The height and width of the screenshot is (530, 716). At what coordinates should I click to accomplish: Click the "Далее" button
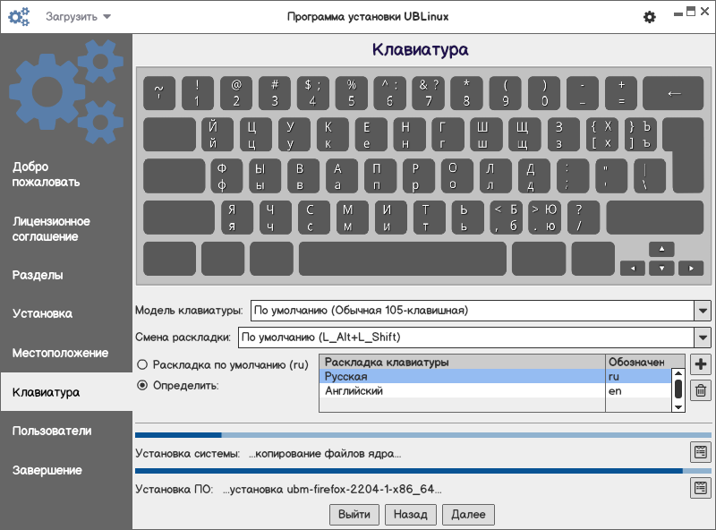pos(468,514)
